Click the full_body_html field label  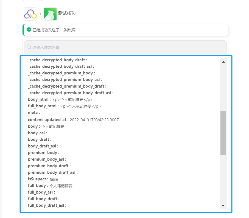[x=43, y=106]
